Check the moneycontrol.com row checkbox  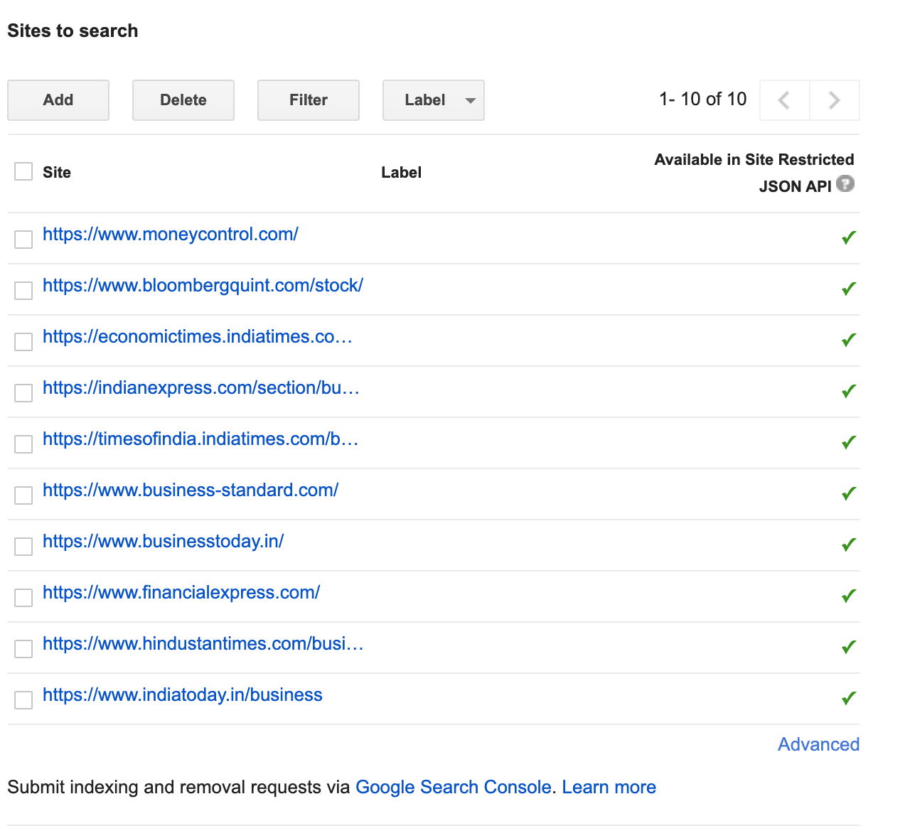tap(23, 240)
